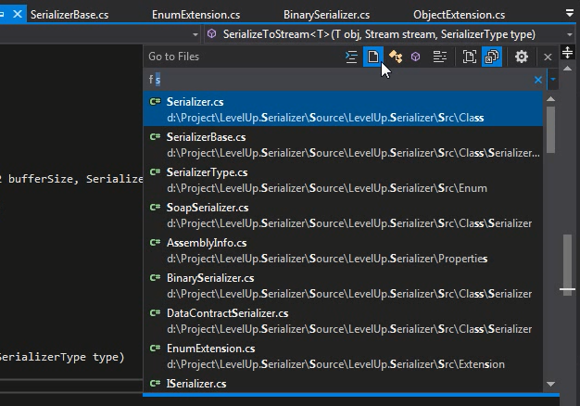Select DataContractSerializer.cs result
This screenshot has width=580, height=406.
tap(343, 321)
